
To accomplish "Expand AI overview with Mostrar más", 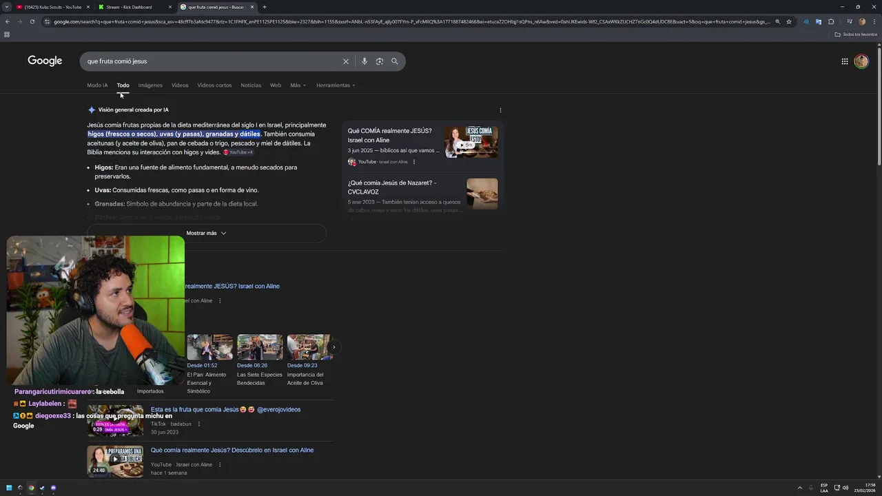I will tap(206, 233).
